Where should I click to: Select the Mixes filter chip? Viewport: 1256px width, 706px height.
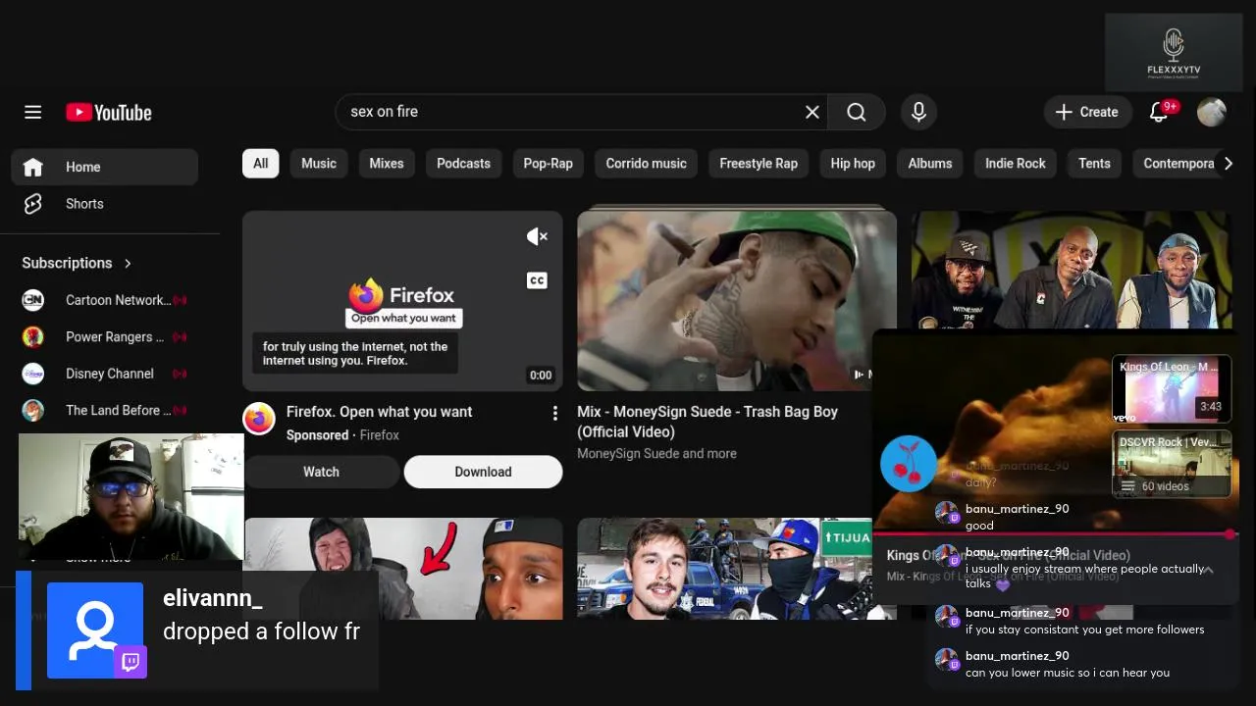[x=387, y=164]
